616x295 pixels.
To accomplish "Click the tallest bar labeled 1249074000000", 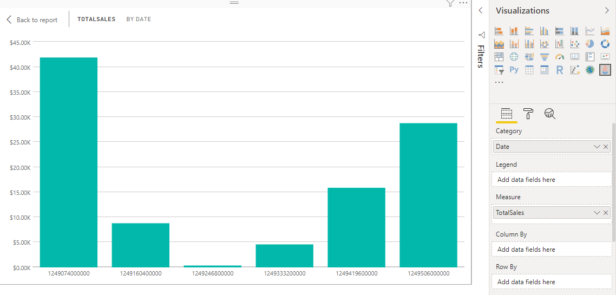I will click(69, 162).
